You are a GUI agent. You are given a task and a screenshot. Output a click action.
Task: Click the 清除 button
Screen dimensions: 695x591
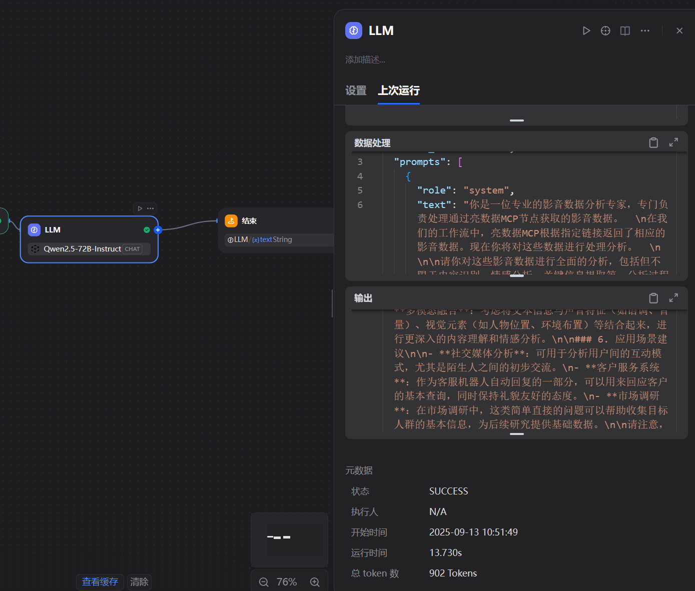(139, 582)
